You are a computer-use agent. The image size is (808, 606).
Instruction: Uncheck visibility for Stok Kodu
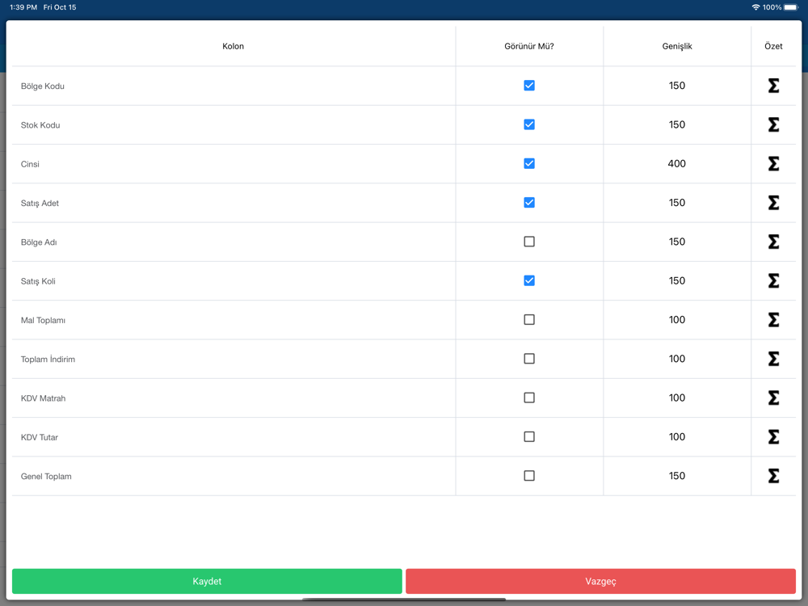(529, 124)
